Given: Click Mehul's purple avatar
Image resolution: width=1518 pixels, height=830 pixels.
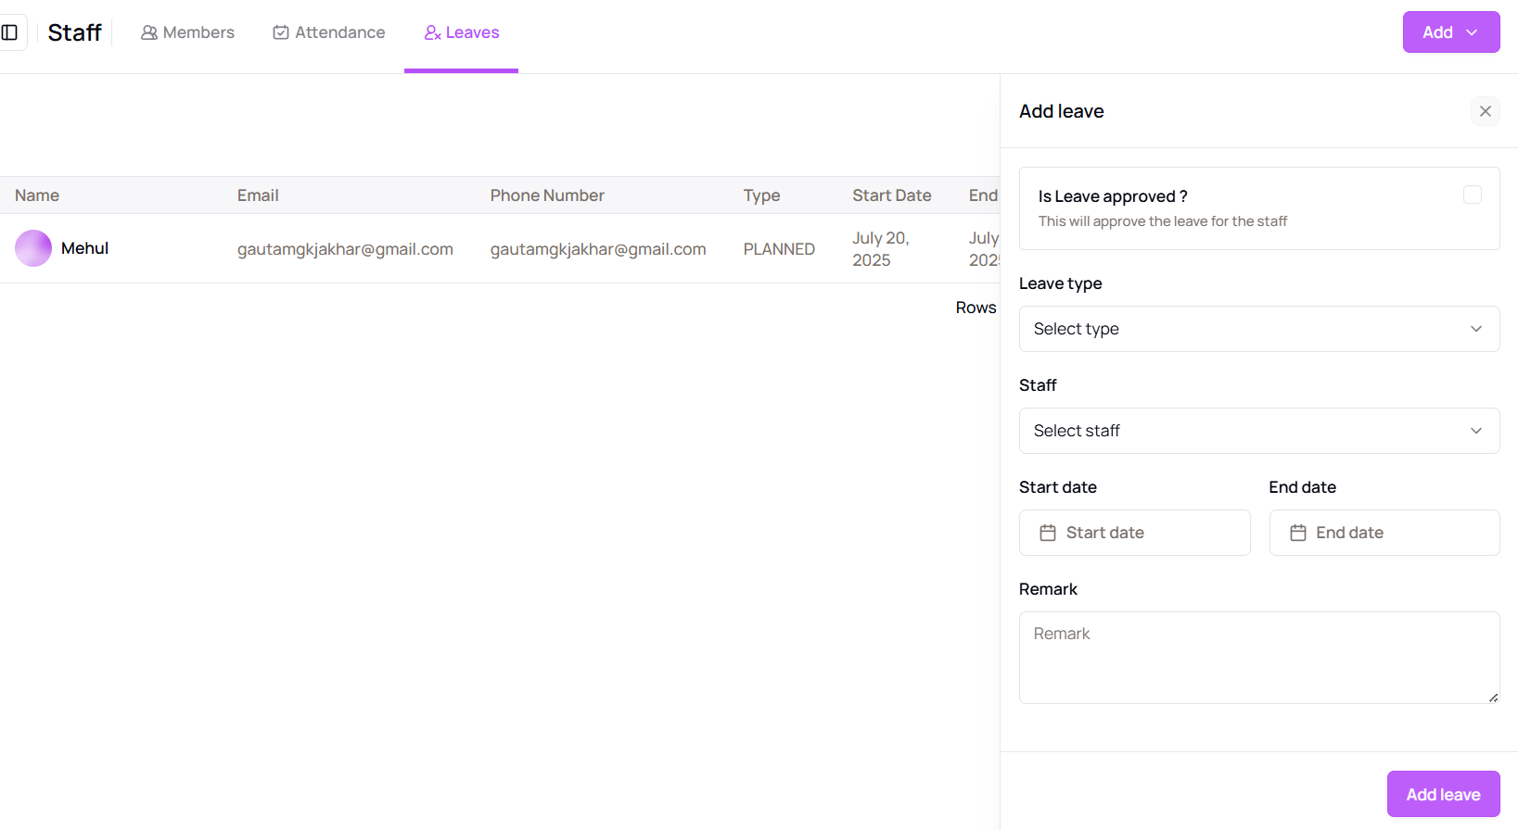Looking at the screenshot, I should 33,248.
